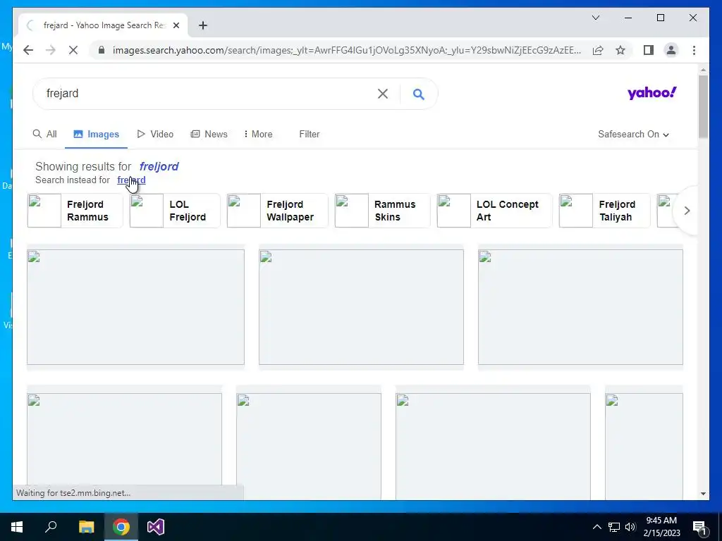Click the freljord corrected query link
The image size is (722, 541).
click(159, 166)
